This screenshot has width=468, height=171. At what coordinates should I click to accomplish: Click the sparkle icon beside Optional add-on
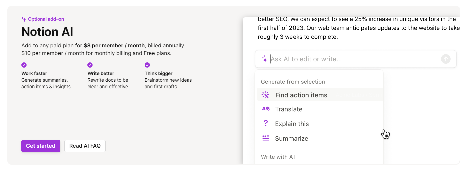24,19
